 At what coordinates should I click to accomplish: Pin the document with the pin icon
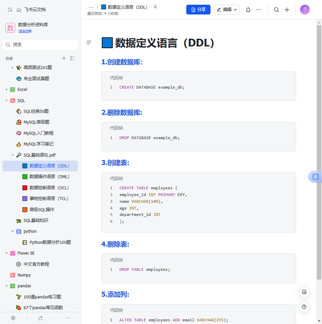click(x=155, y=7)
